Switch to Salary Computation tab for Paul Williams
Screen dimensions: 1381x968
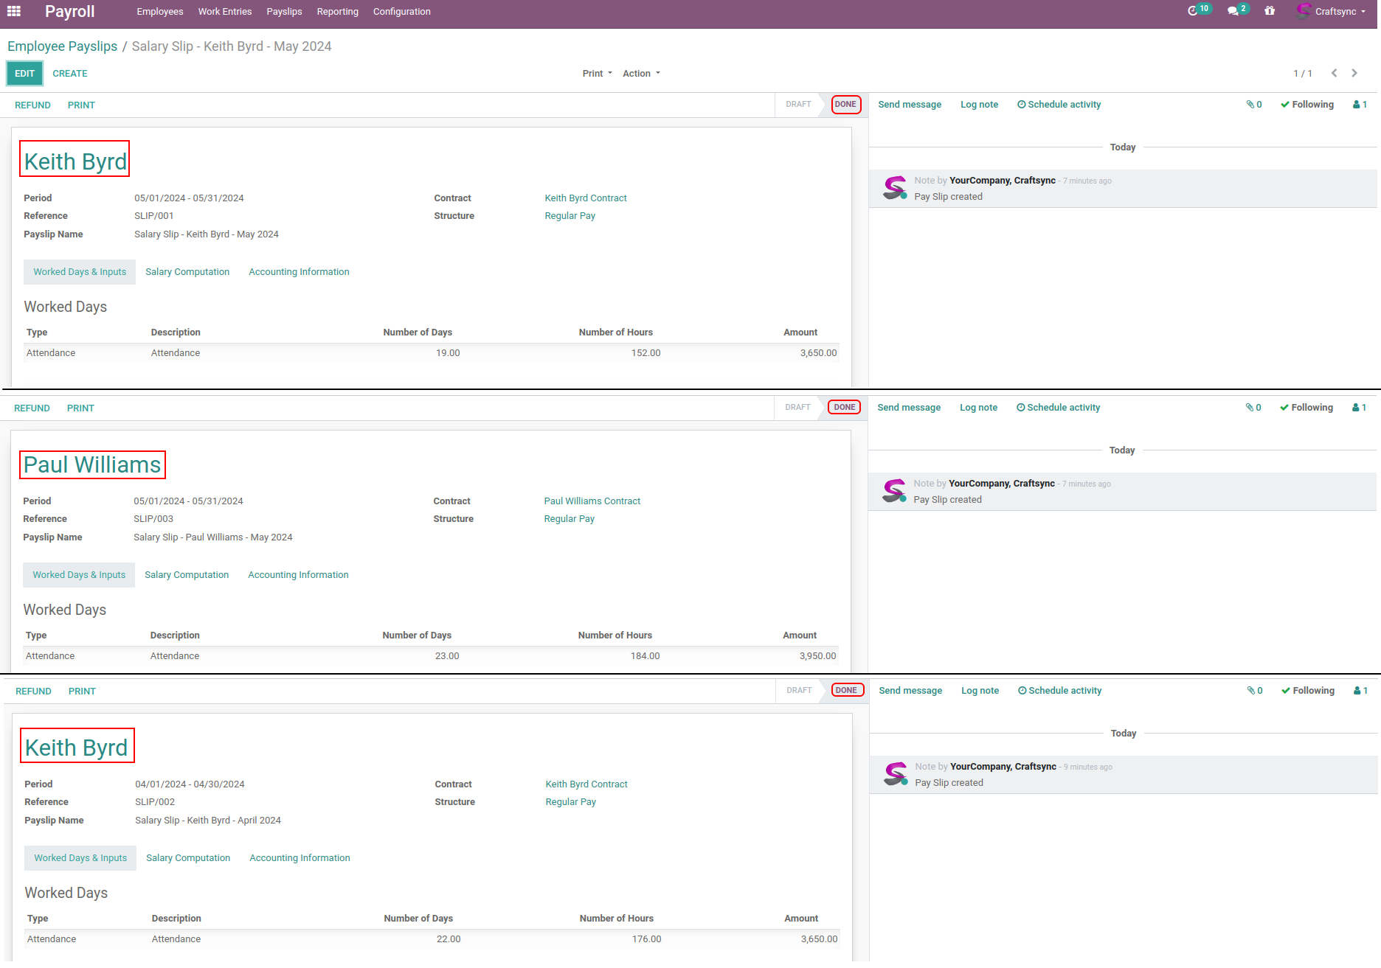187,575
